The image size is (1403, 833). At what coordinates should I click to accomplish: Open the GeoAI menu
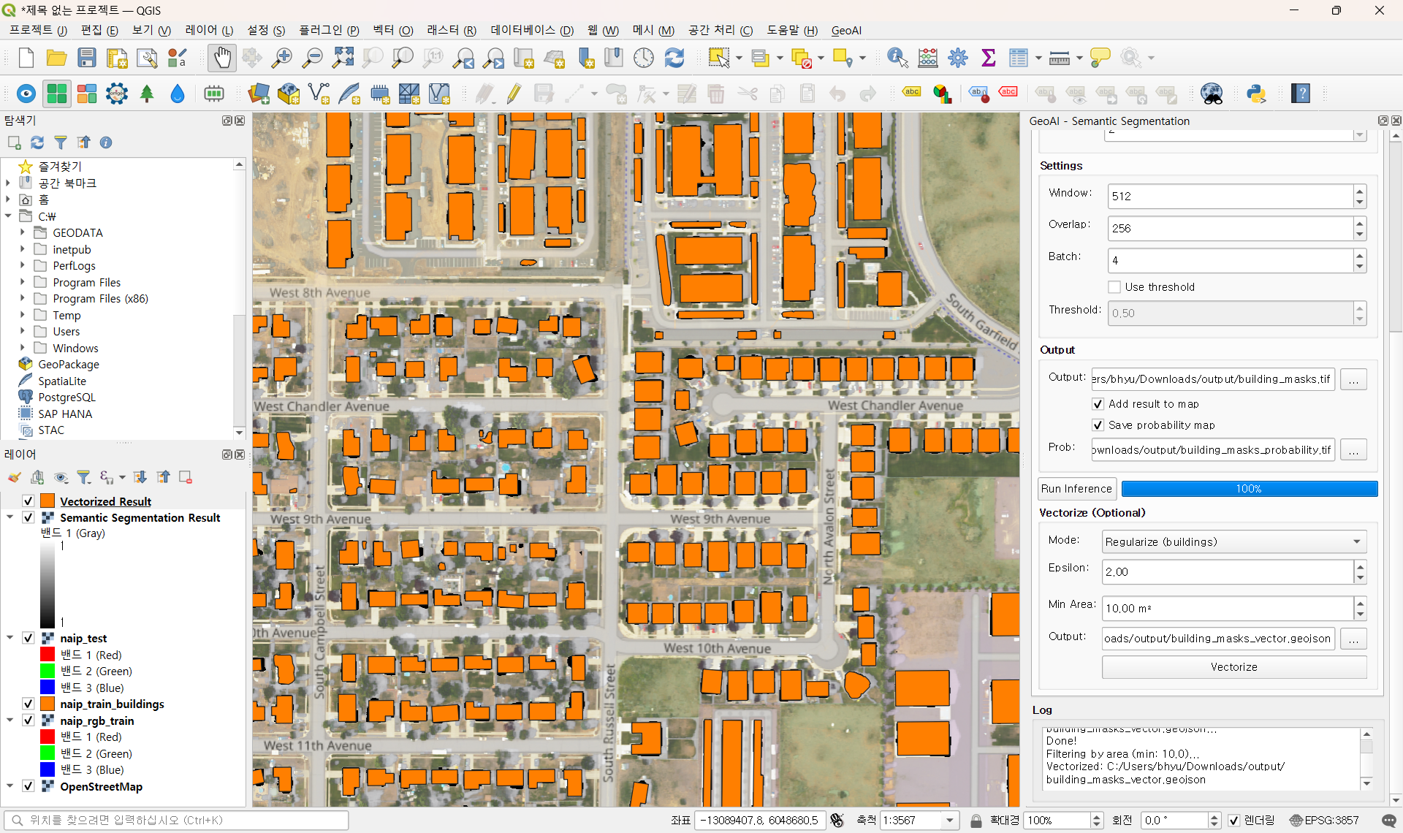(x=846, y=30)
